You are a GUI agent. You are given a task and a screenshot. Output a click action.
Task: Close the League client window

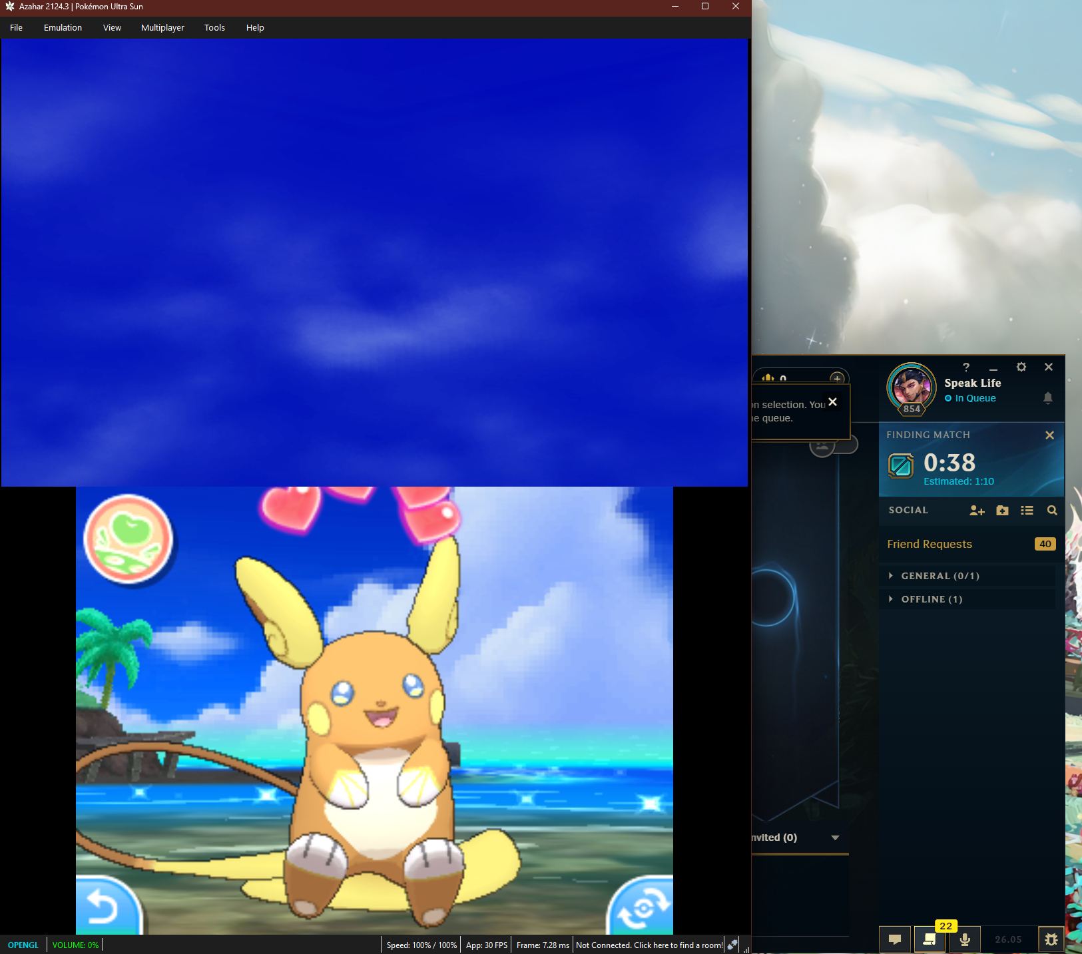point(1049,367)
